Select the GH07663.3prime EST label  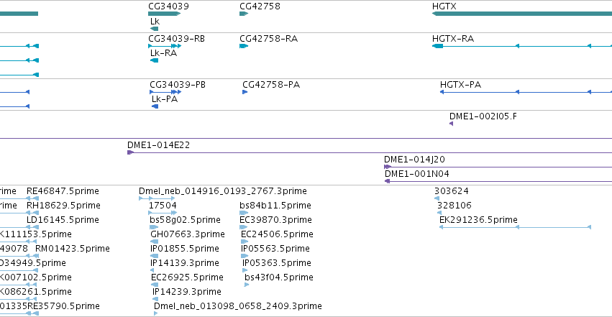188,234
